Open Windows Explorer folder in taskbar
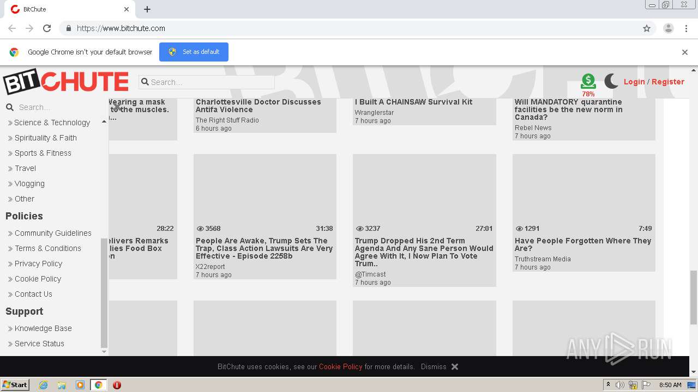The height and width of the screenshot is (392, 698). tap(62, 385)
